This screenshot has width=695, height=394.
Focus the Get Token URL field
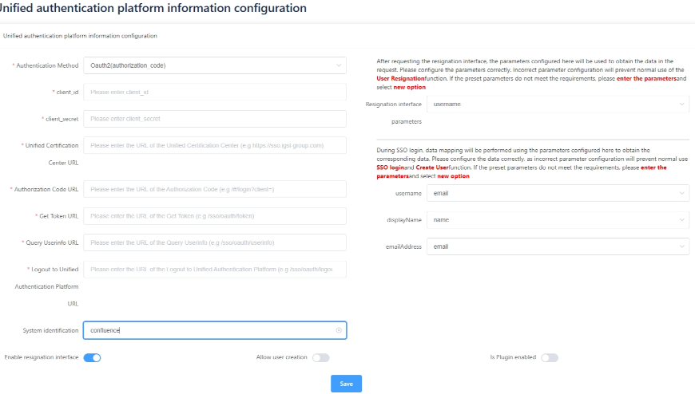[x=214, y=216]
